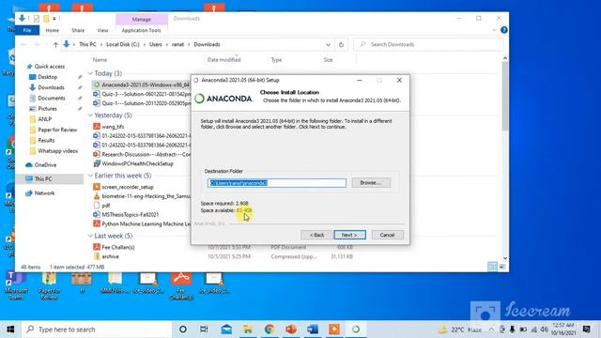The height and width of the screenshot is (338, 601).
Task: Open the Home ribbon tab
Action: (x=53, y=30)
